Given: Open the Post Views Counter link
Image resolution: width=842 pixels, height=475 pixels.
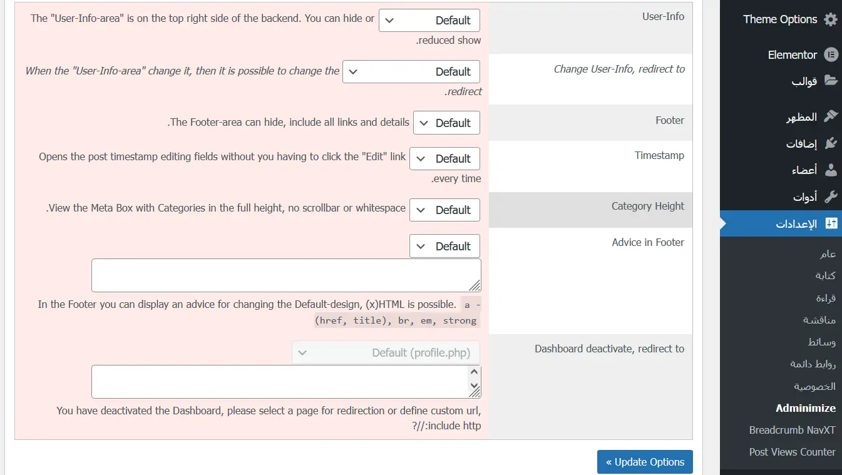Looking at the screenshot, I should [792, 452].
